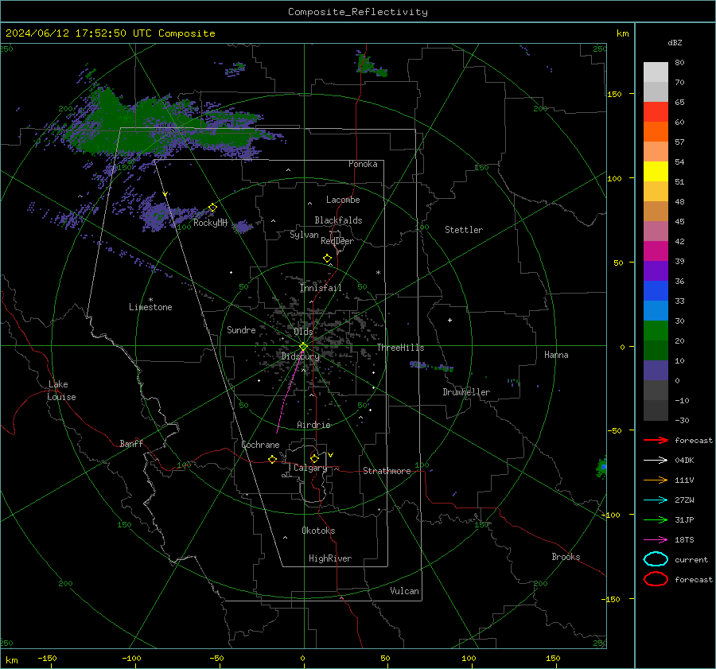Pick the blue 36-33 dBZ swatch
Screen dimensions: 716x669
[656, 290]
